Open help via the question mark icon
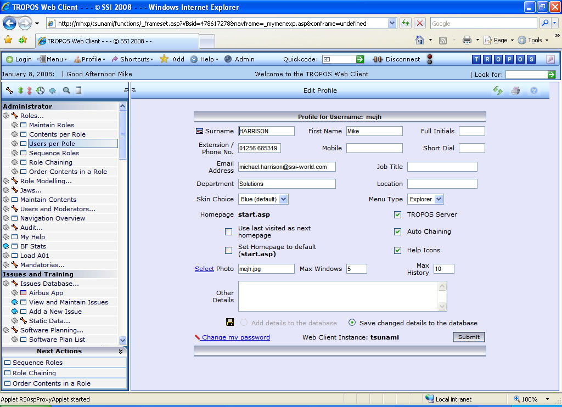562x407 pixels. tap(533, 91)
